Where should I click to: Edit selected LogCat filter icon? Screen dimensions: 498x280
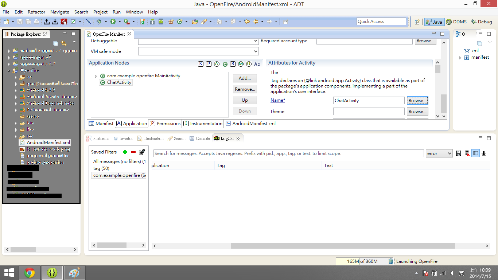coord(142,152)
